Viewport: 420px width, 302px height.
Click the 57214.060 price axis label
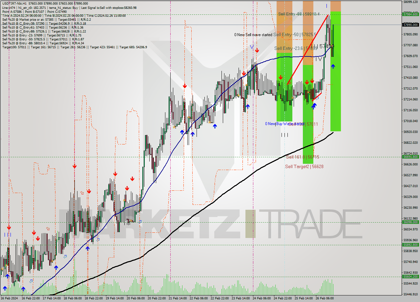[410, 99]
